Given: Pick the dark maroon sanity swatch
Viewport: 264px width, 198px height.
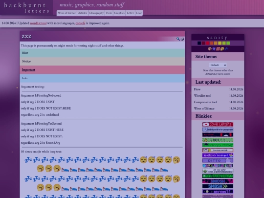Looking at the screenshot, I should point(203,44).
